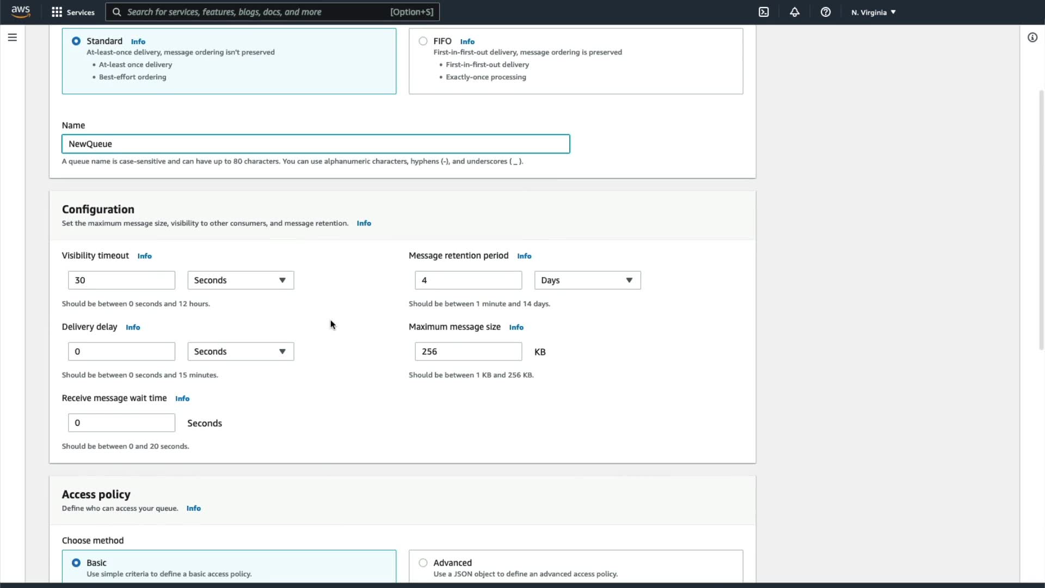This screenshot has width=1045, height=588.
Task: Open the Visibility timeout units dropdown
Action: click(241, 280)
